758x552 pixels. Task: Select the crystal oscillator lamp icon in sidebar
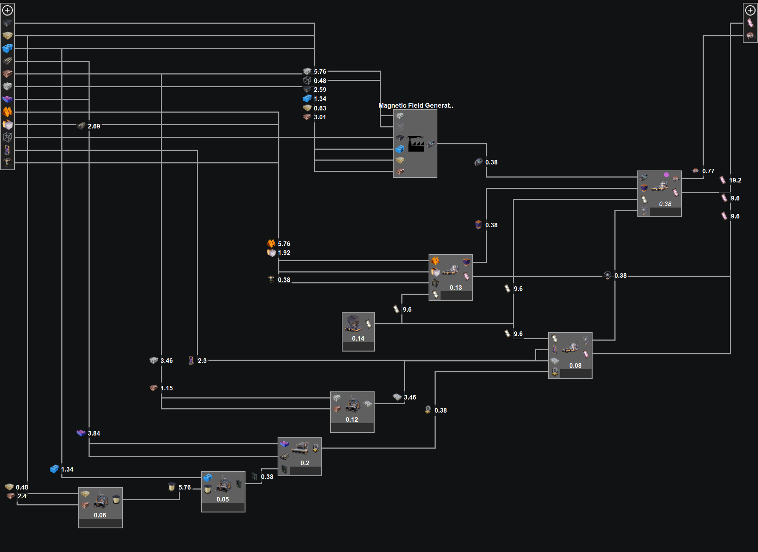pos(7,150)
